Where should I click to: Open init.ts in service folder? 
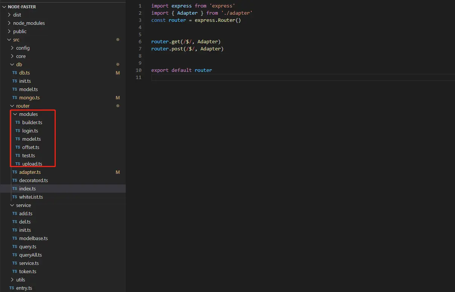(25, 230)
